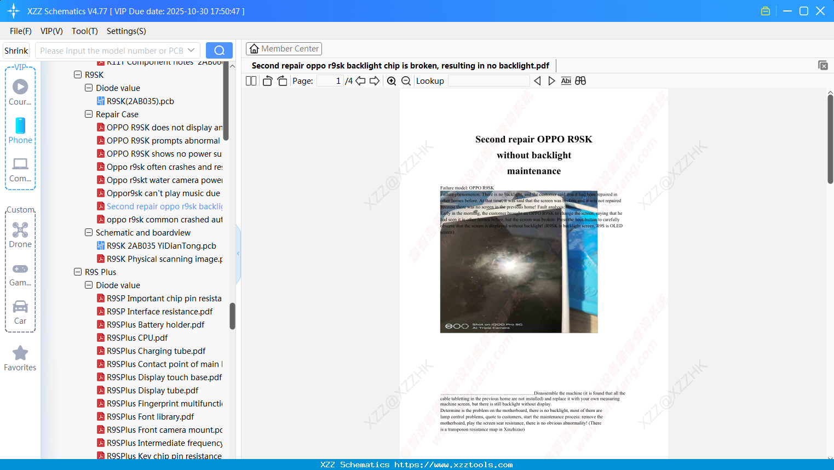The image size is (834, 470).
Task: Open the Tool(T) menu
Action: coord(85,31)
